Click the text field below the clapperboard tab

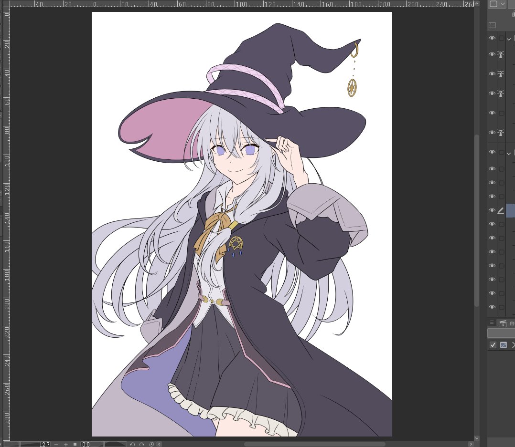pos(501,333)
